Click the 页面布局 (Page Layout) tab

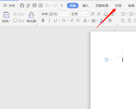102,6
